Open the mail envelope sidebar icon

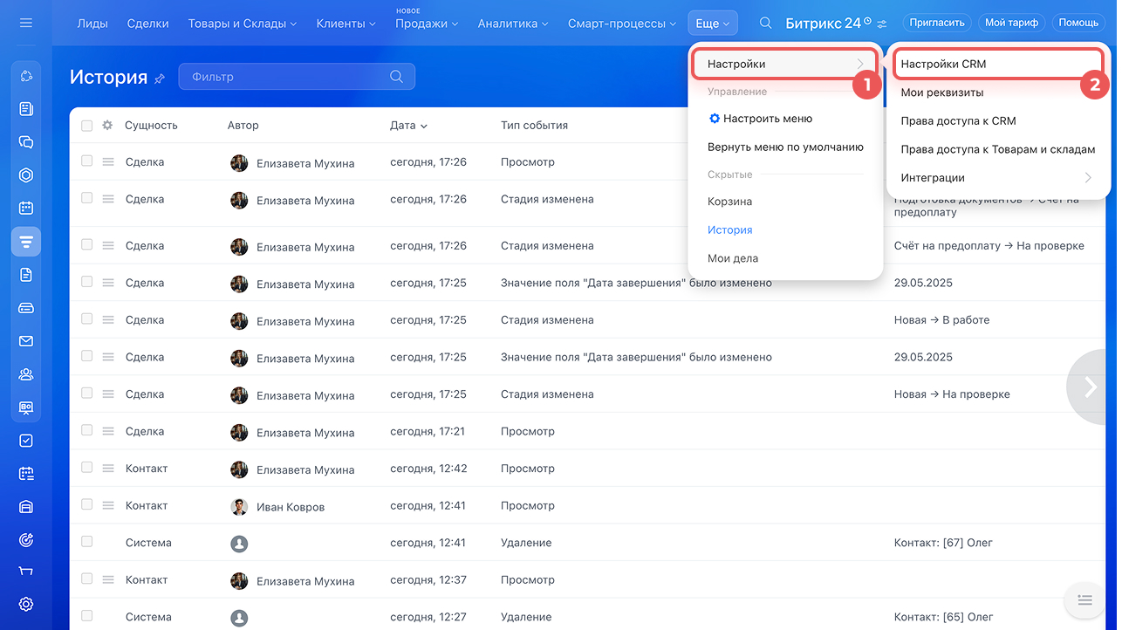click(26, 341)
